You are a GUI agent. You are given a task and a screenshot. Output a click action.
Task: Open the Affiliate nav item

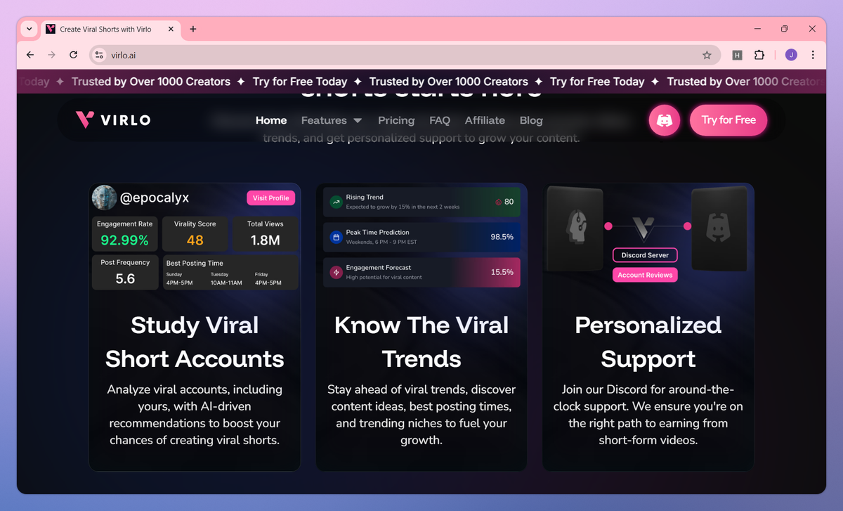pos(485,120)
